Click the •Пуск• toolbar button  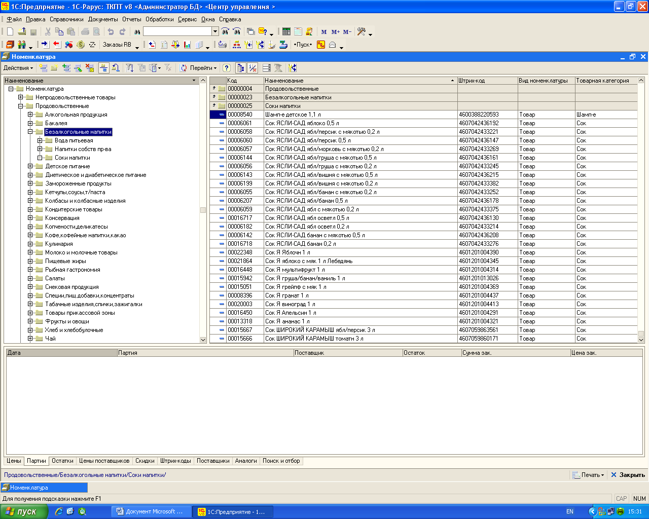(x=303, y=45)
